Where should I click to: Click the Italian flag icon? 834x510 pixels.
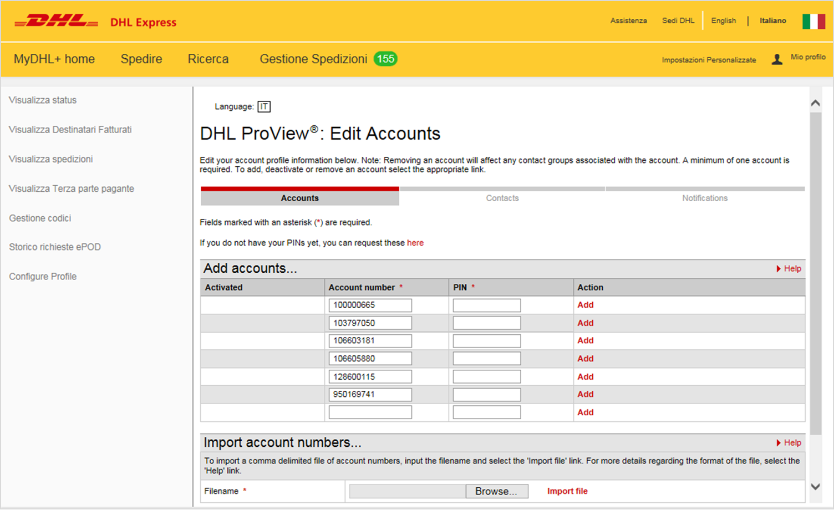click(813, 21)
